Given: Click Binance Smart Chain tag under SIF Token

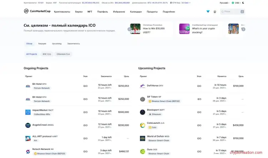Looking at the screenshot, I should [164, 101].
